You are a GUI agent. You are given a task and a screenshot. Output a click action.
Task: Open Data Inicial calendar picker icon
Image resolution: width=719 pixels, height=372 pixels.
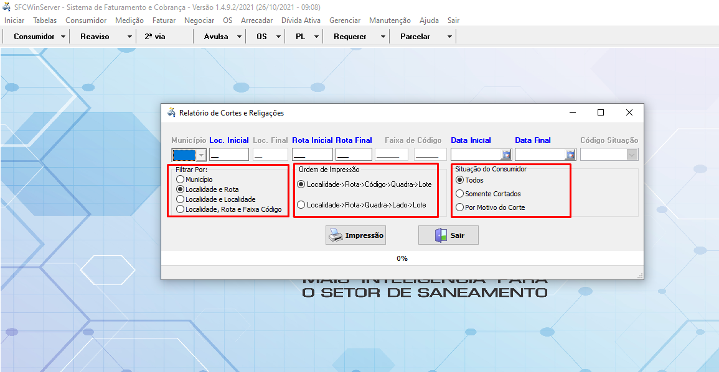point(506,155)
